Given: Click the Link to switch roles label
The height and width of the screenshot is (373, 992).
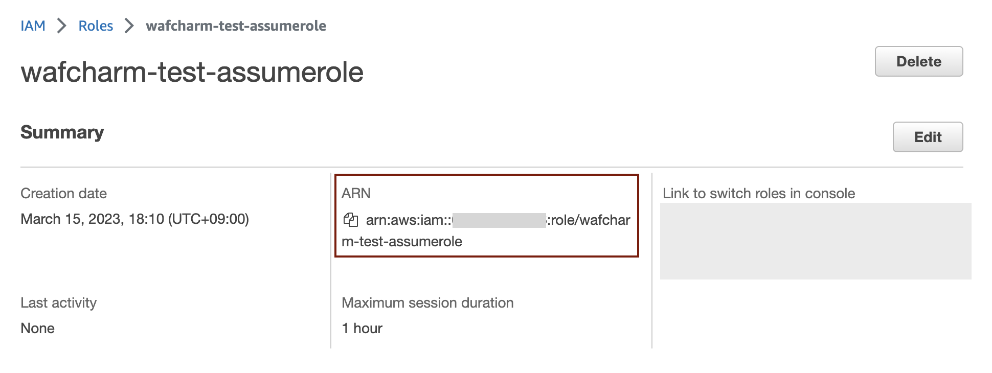Looking at the screenshot, I should (759, 193).
